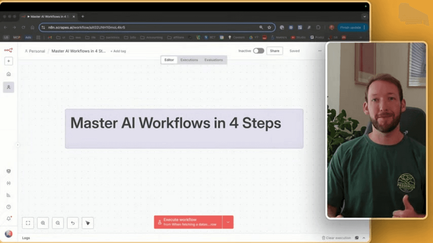Zoom out of the canvas

coord(58,223)
